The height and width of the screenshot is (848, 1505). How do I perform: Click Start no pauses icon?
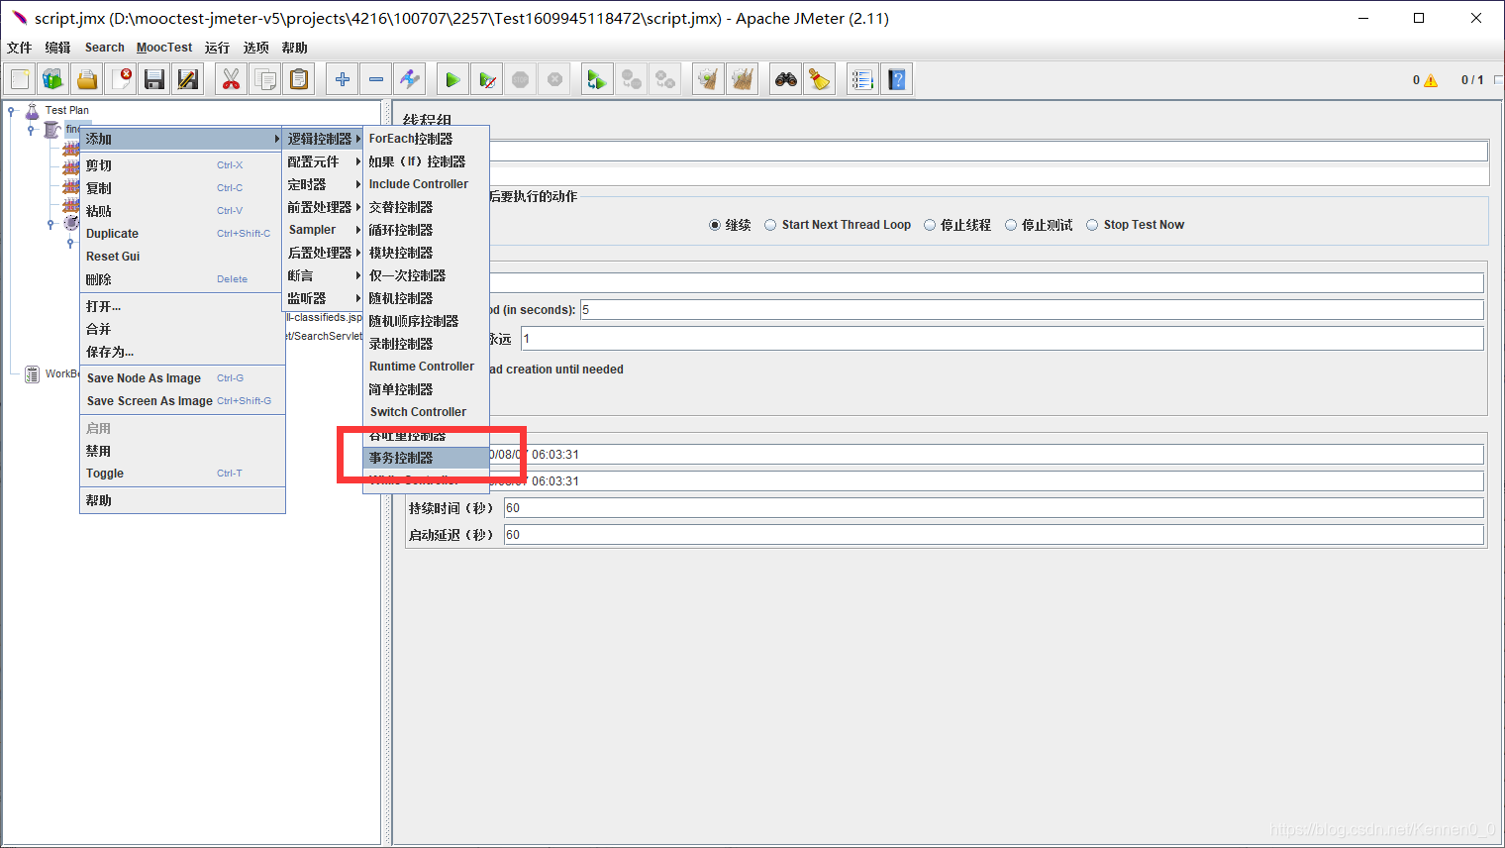[x=486, y=79]
